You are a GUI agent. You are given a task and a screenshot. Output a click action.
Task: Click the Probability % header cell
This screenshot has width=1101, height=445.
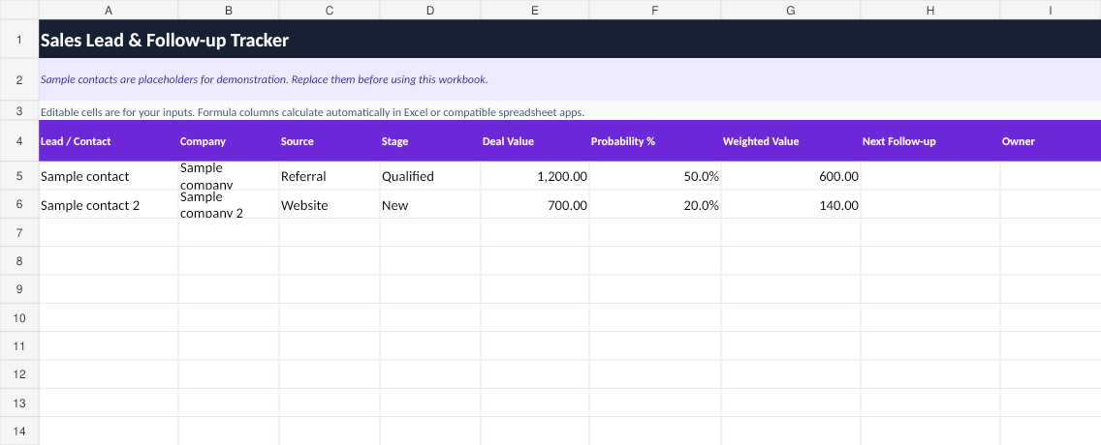655,141
